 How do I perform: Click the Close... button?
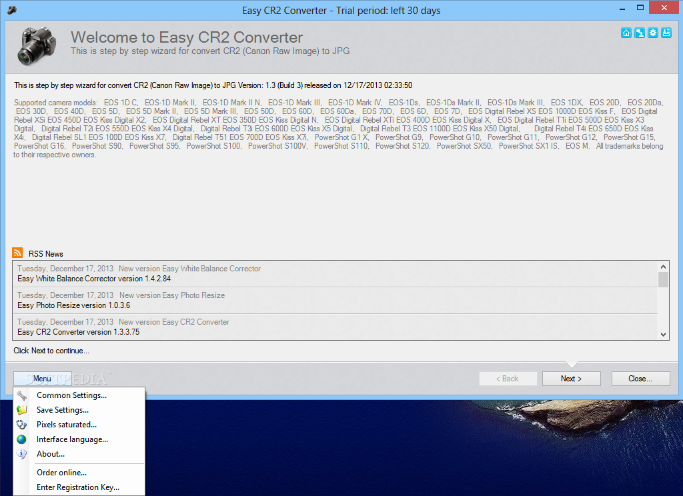tap(640, 379)
